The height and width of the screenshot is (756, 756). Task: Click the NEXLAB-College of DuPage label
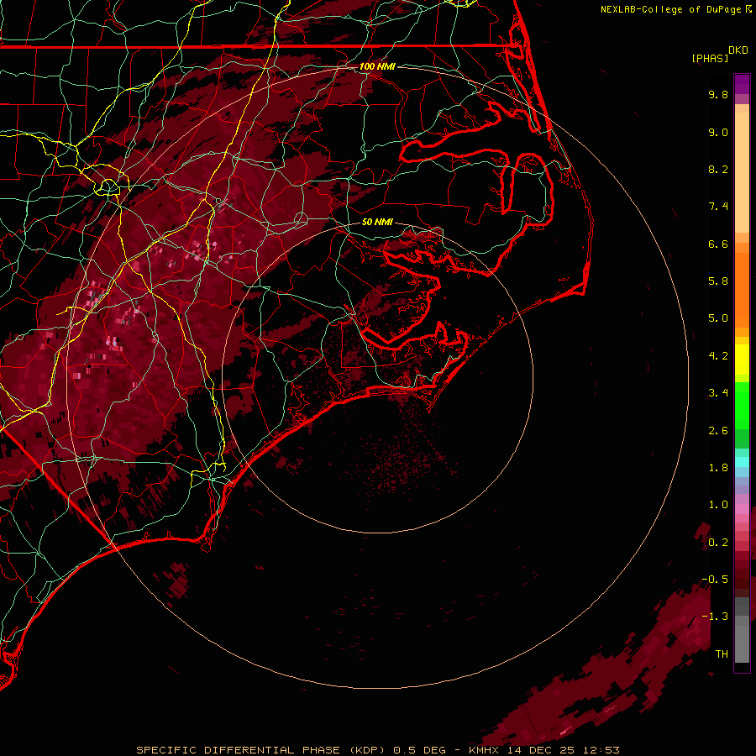point(672,9)
